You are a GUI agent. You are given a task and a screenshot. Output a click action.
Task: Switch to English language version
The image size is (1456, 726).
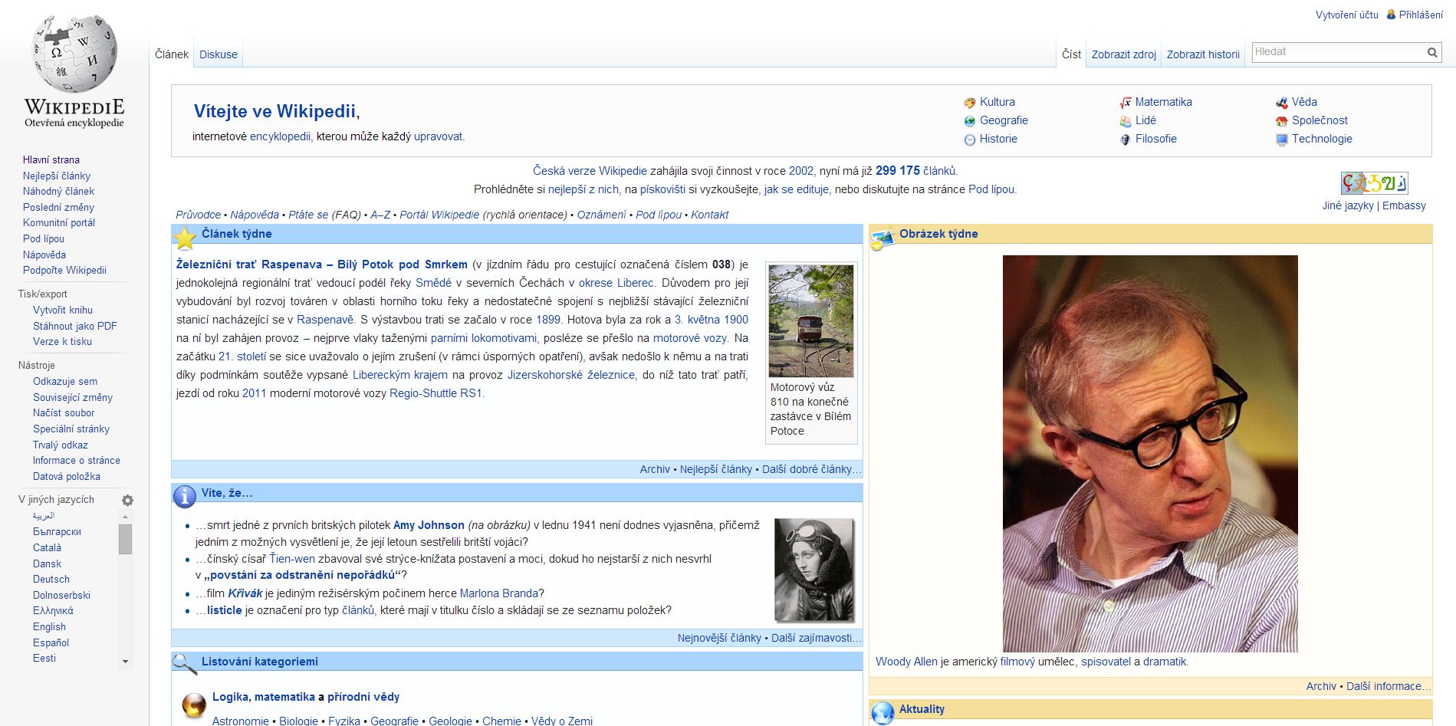(x=49, y=626)
